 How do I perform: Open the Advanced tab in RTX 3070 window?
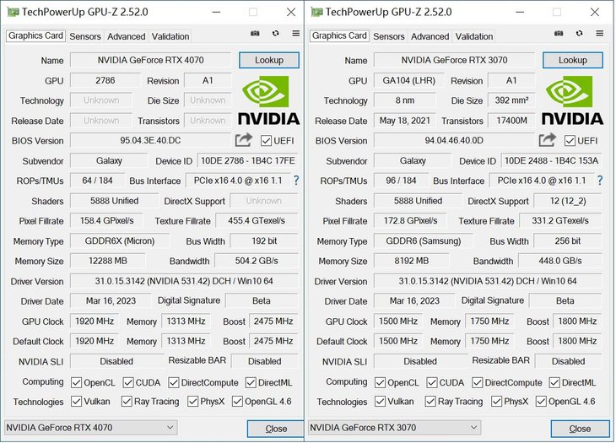(430, 36)
